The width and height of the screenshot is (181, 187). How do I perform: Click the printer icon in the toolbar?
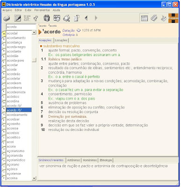click(7, 18)
